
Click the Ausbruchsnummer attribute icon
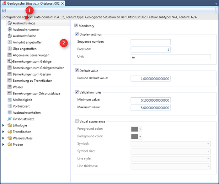pos(10,29)
